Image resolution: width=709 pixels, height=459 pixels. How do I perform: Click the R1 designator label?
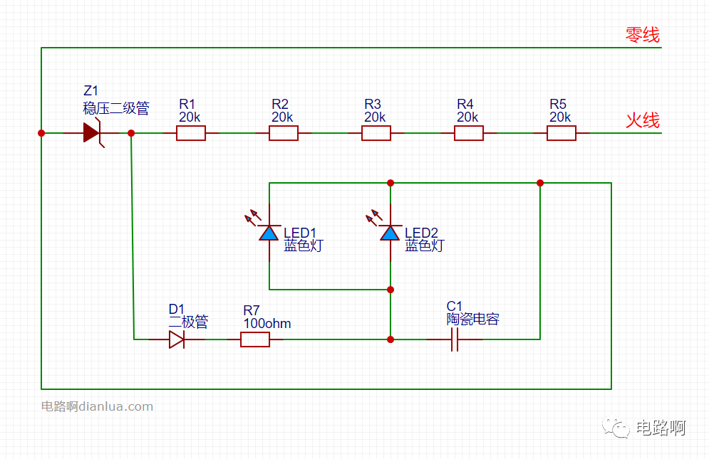187,104
